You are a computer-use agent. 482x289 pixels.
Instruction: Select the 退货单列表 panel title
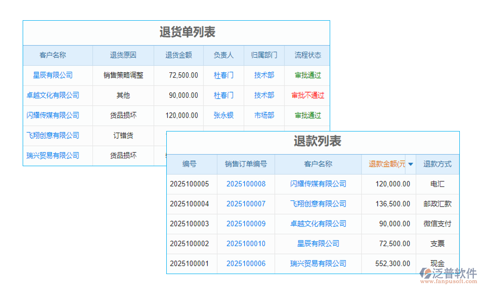tap(187, 33)
